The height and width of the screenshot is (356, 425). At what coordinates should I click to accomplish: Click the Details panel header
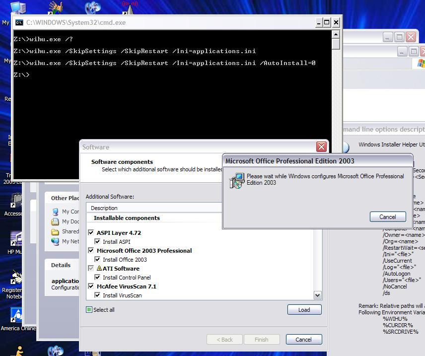(x=62, y=265)
